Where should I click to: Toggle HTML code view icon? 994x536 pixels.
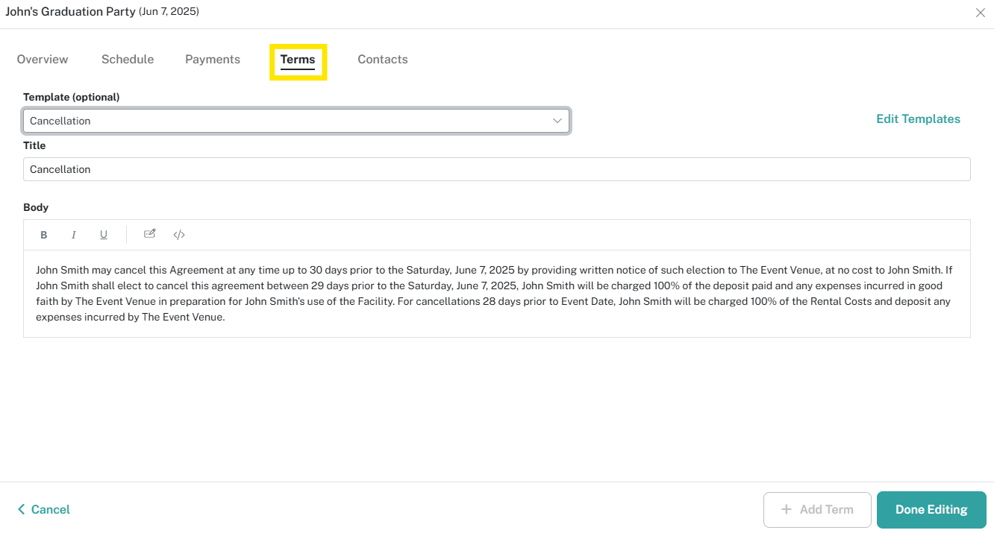[x=179, y=235]
